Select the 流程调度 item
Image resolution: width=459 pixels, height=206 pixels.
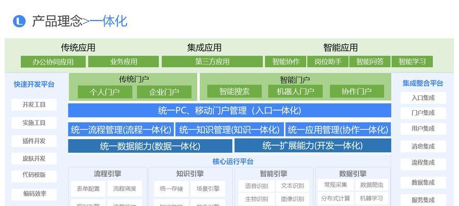click(125, 189)
